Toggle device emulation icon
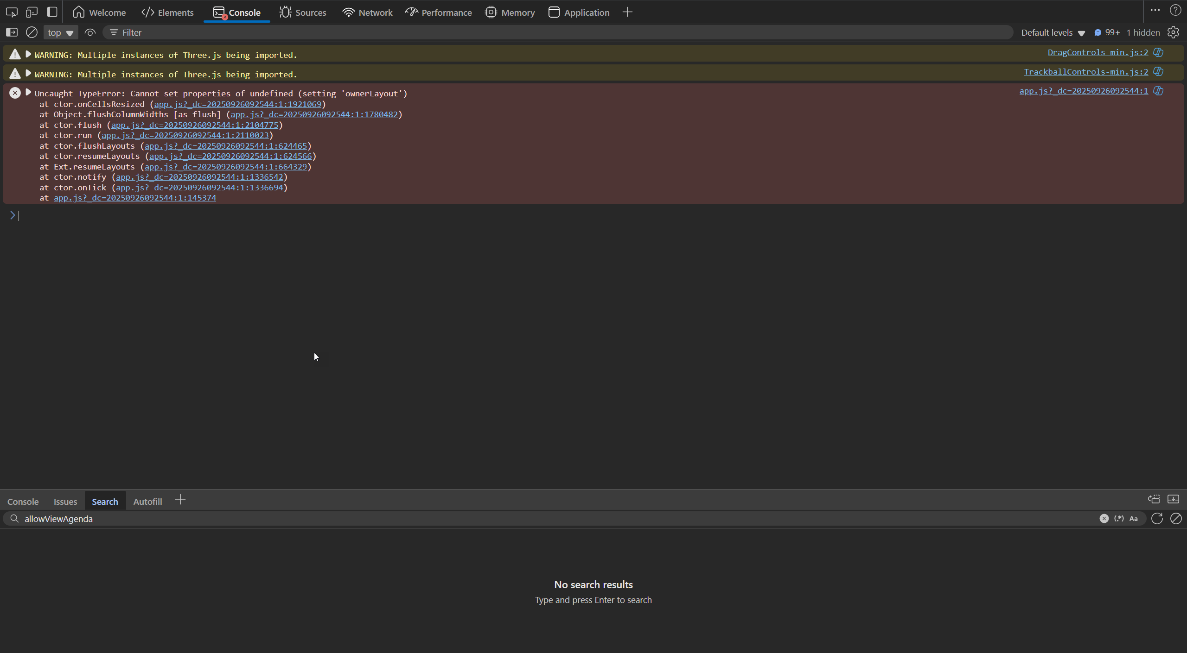The width and height of the screenshot is (1187, 653). click(x=32, y=13)
